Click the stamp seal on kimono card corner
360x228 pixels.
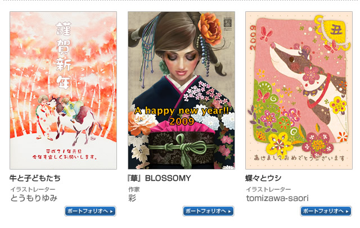tap(228, 24)
